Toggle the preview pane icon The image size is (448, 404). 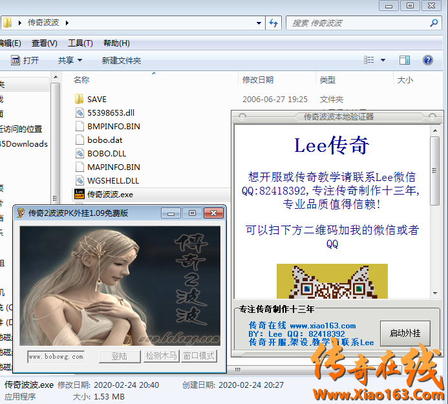404,60
